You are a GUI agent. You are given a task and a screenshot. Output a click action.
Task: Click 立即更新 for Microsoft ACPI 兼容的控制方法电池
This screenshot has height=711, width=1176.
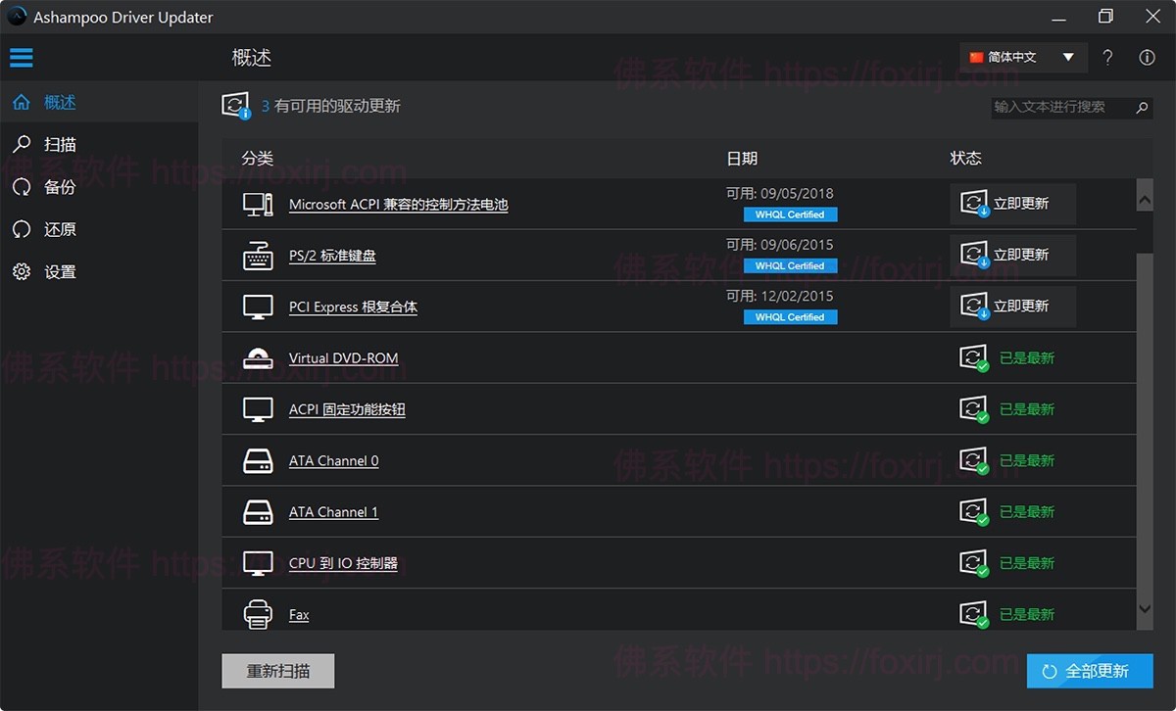point(1013,204)
